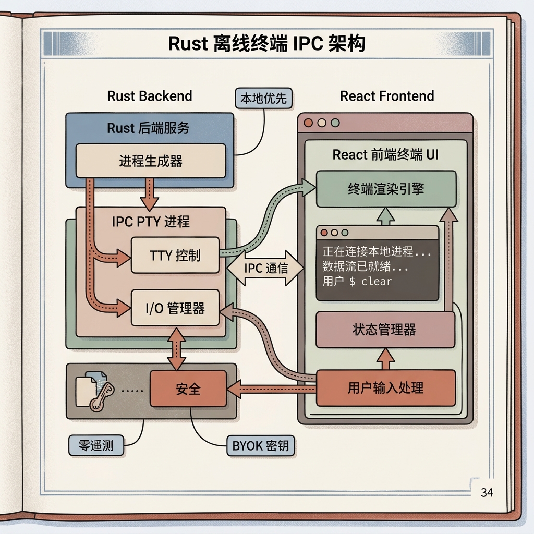Click the page number 34
Viewport: 534px width, 534px height.
(x=487, y=492)
